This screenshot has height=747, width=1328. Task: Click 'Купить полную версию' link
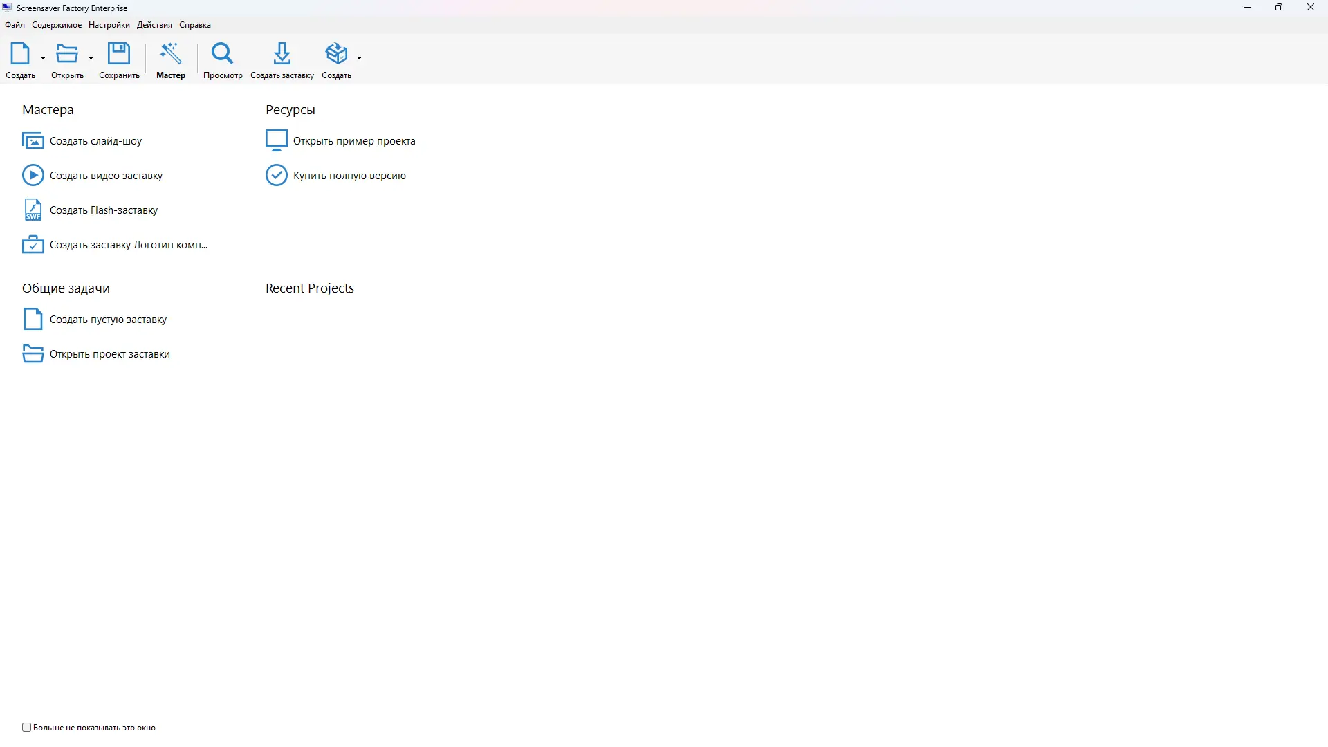(349, 176)
